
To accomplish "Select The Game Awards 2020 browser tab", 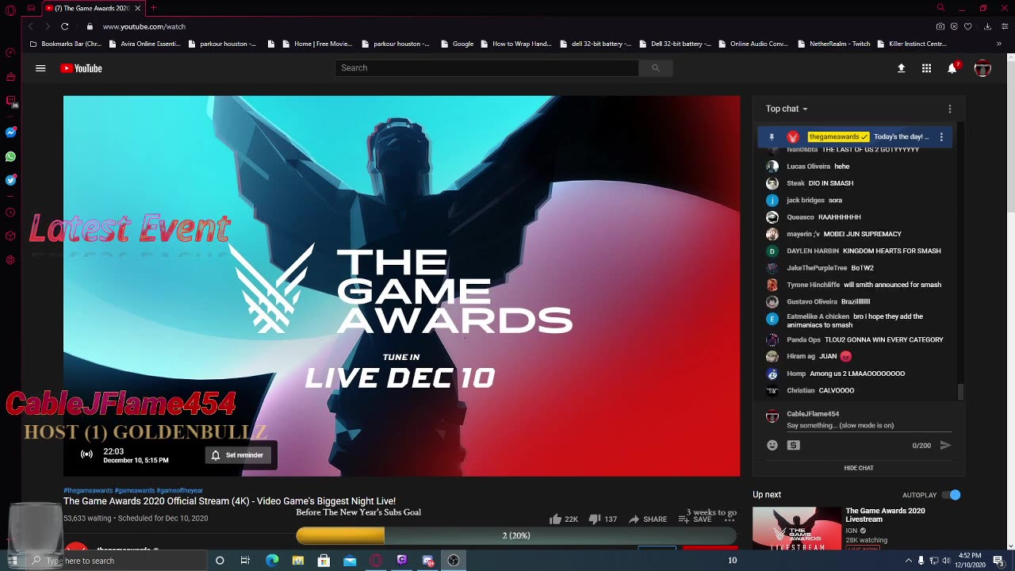I will point(94,8).
